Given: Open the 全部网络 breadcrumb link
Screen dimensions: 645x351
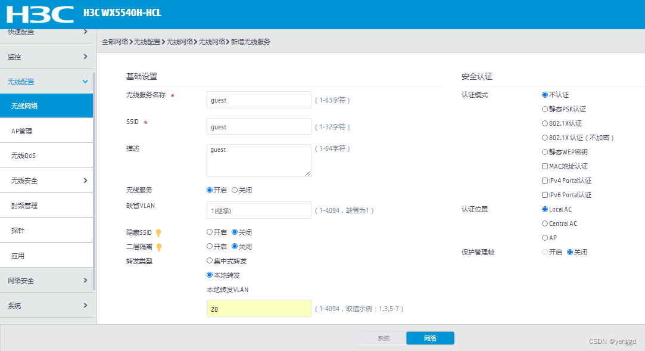Looking at the screenshot, I should coord(114,41).
